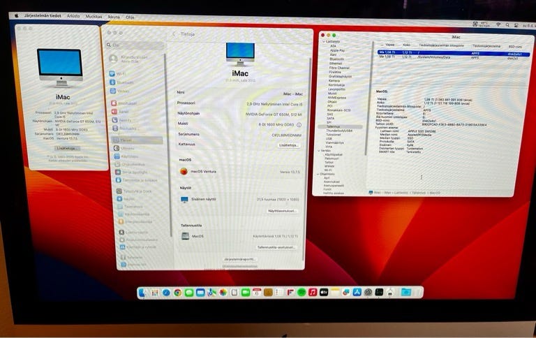Open Siri ja Spotlight settings in sidebar
This screenshot has height=338, width=536.
coord(131,172)
